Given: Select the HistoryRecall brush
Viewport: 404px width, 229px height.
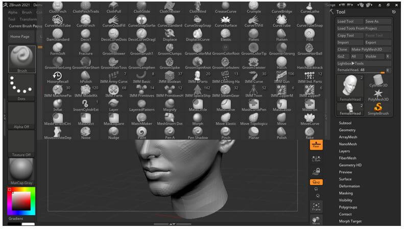Looking at the screenshot, I should click(x=58, y=77).
